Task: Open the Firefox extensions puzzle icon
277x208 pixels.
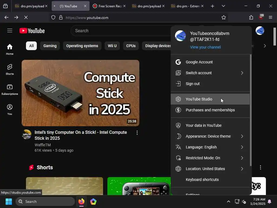Action: point(251,17)
